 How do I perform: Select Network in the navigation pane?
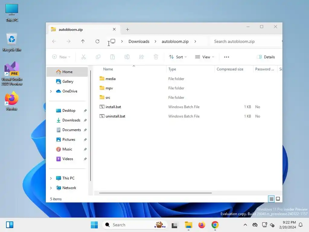pyautogui.click(x=67, y=188)
